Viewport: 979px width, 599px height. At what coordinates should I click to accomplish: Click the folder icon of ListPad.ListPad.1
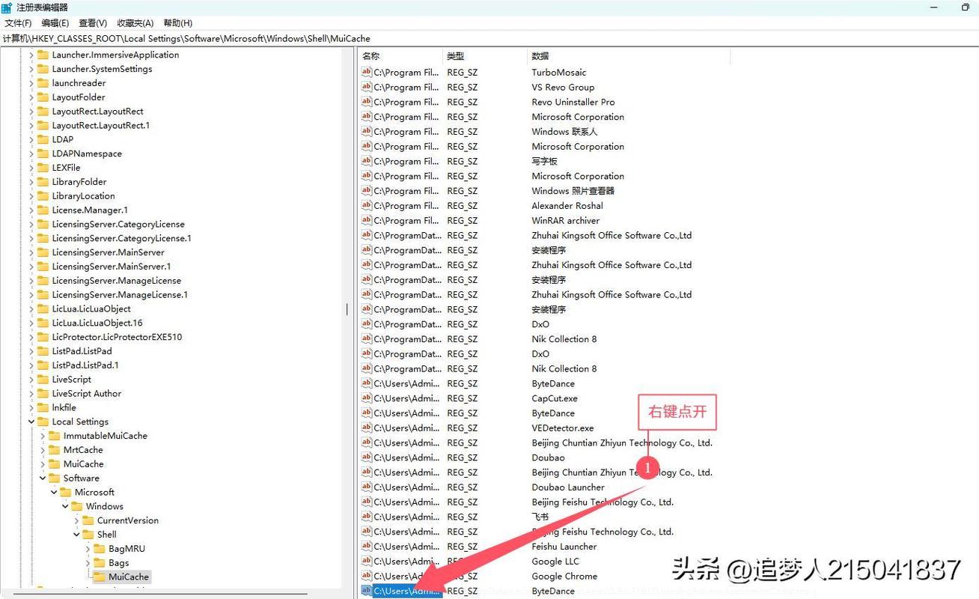click(43, 365)
